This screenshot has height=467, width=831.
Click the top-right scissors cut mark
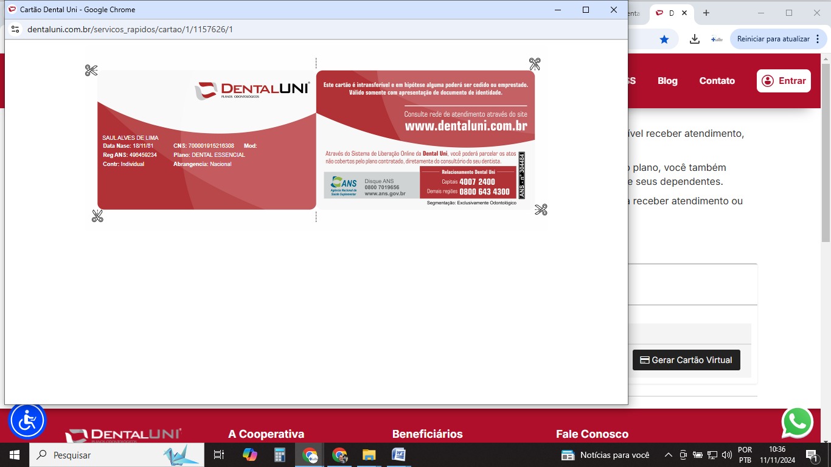pos(535,64)
